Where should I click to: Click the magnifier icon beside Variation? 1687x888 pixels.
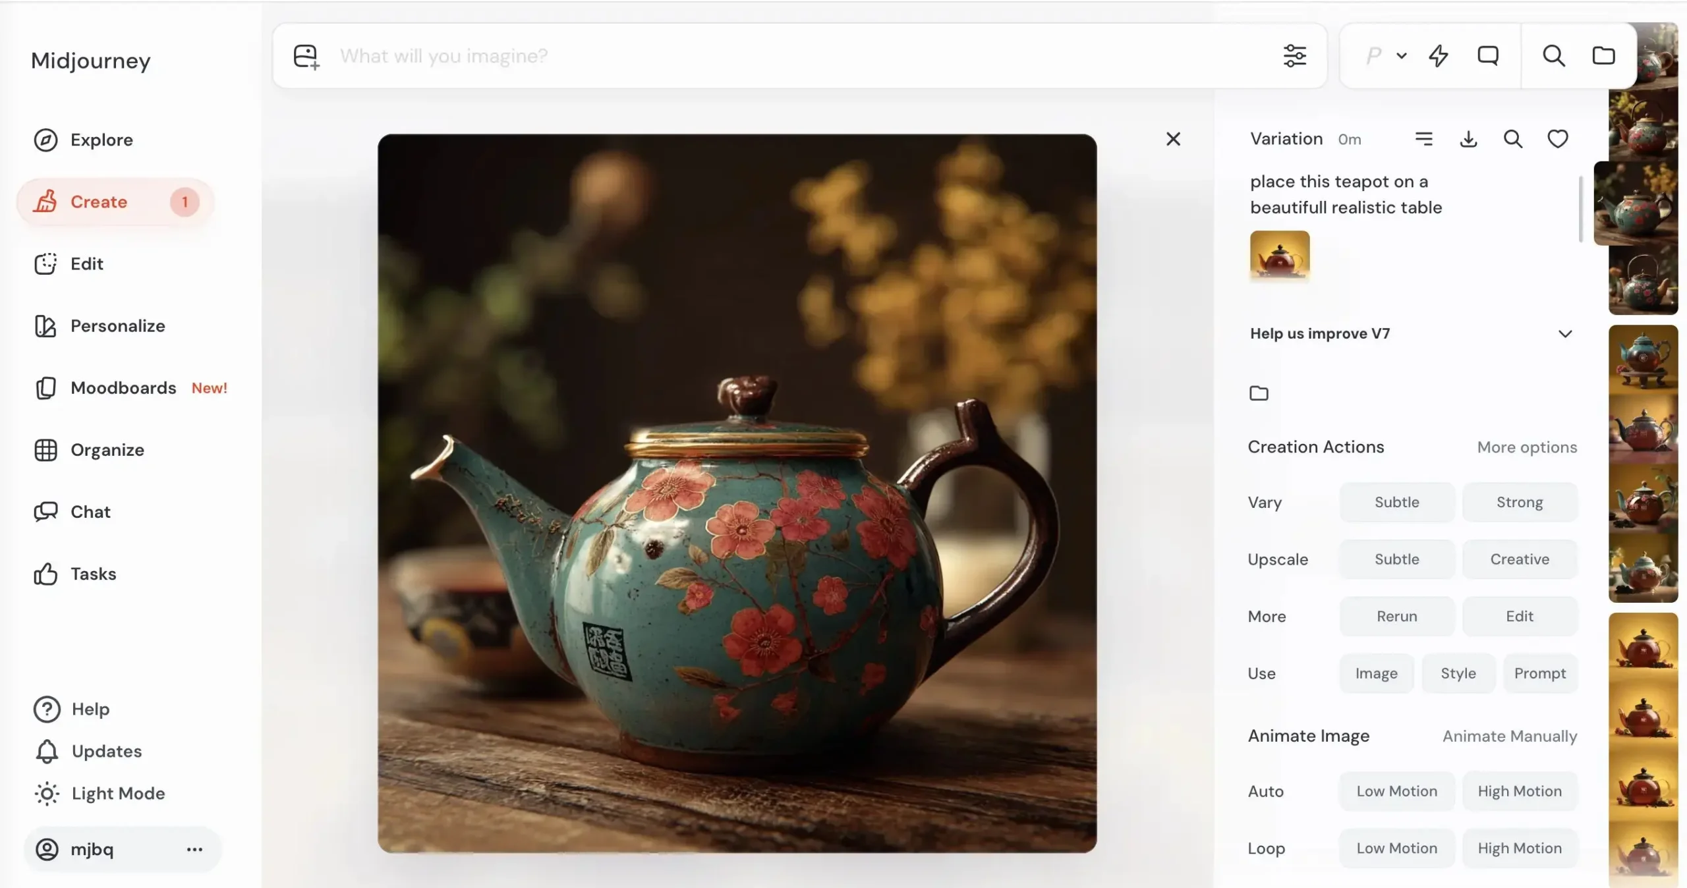(x=1512, y=139)
